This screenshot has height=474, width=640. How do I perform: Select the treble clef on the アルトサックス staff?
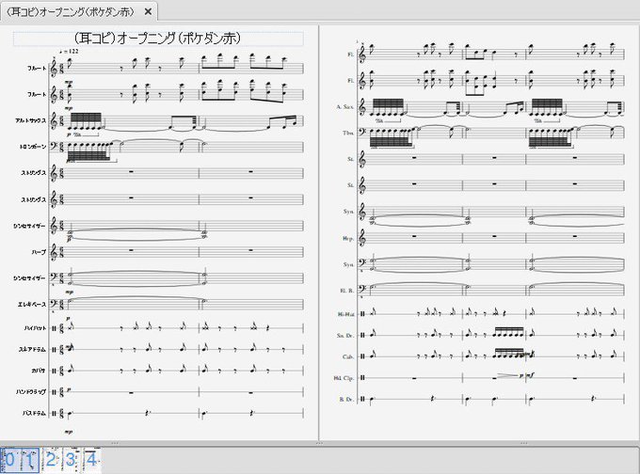click(54, 121)
